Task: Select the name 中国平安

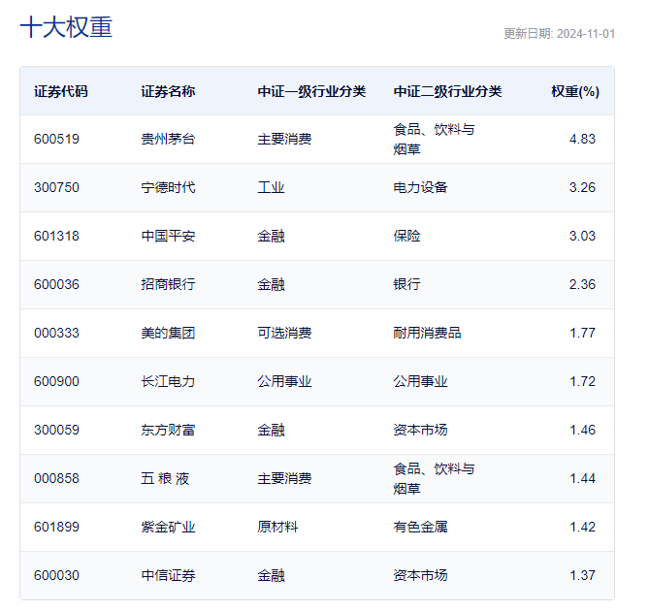Action: click(x=168, y=236)
